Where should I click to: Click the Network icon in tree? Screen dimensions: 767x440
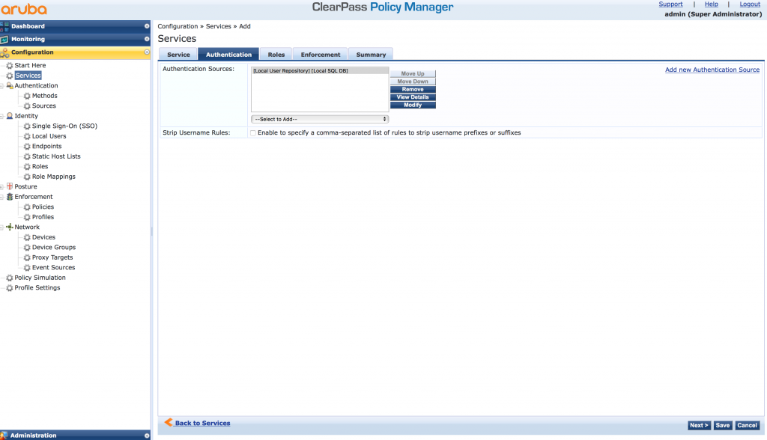pyautogui.click(x=9, y=227)
